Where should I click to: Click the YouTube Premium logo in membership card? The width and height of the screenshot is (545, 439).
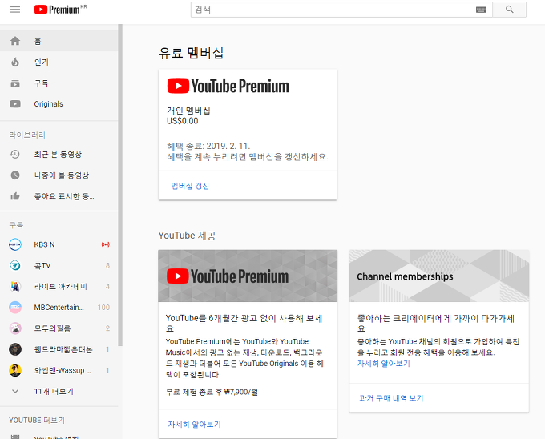(x=228, y=86)
